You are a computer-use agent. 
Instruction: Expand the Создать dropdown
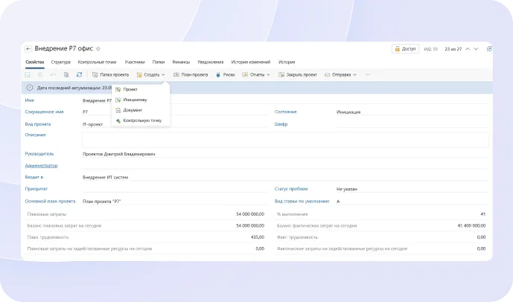point(150,75)
